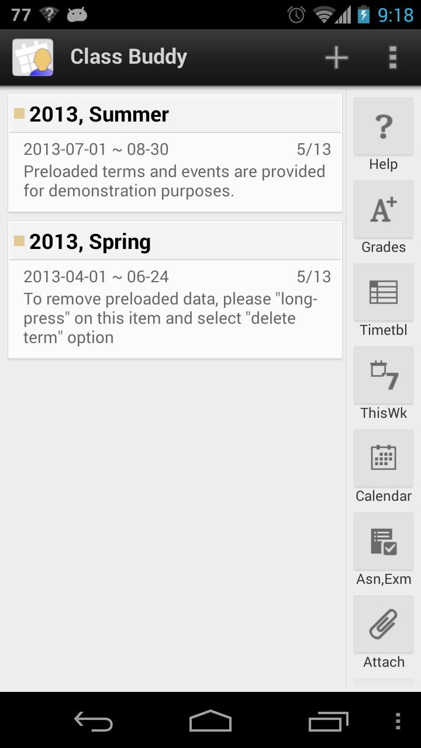Open the overflow menu in action bar

coord(393,57)
